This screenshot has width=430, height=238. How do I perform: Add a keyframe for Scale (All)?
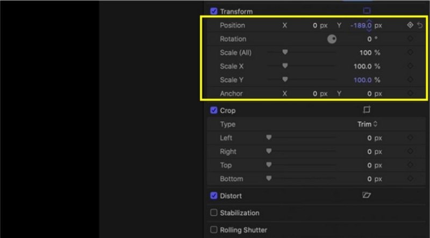(410, 52)
